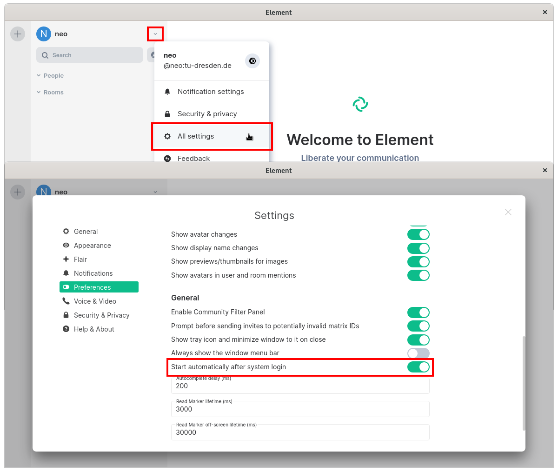The image size is (558, 472).
Task: Click the Settings dialog scrollbar
Action: tap(524, 383)
